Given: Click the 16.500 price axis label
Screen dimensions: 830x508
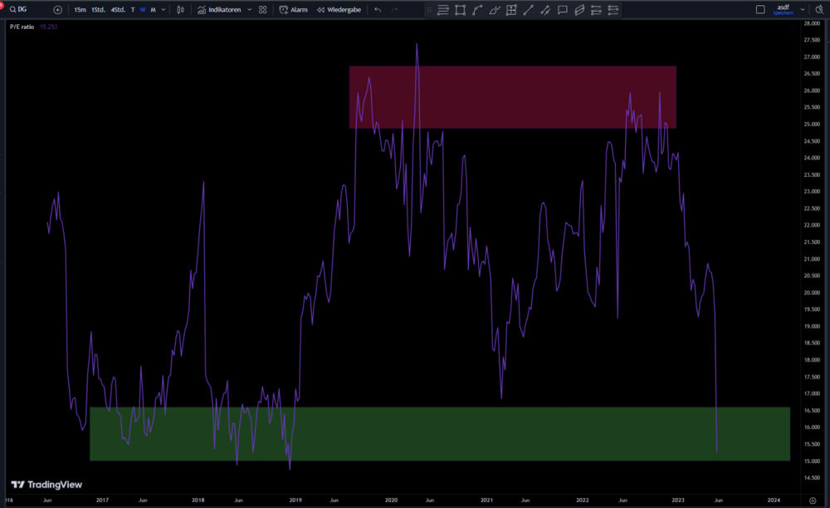Looking at the screenshot, I should pyautogui.click(x=812, y=410).
